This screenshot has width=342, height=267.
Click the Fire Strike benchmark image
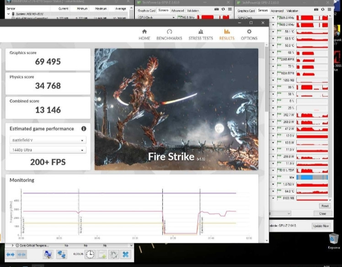[176, 110]
